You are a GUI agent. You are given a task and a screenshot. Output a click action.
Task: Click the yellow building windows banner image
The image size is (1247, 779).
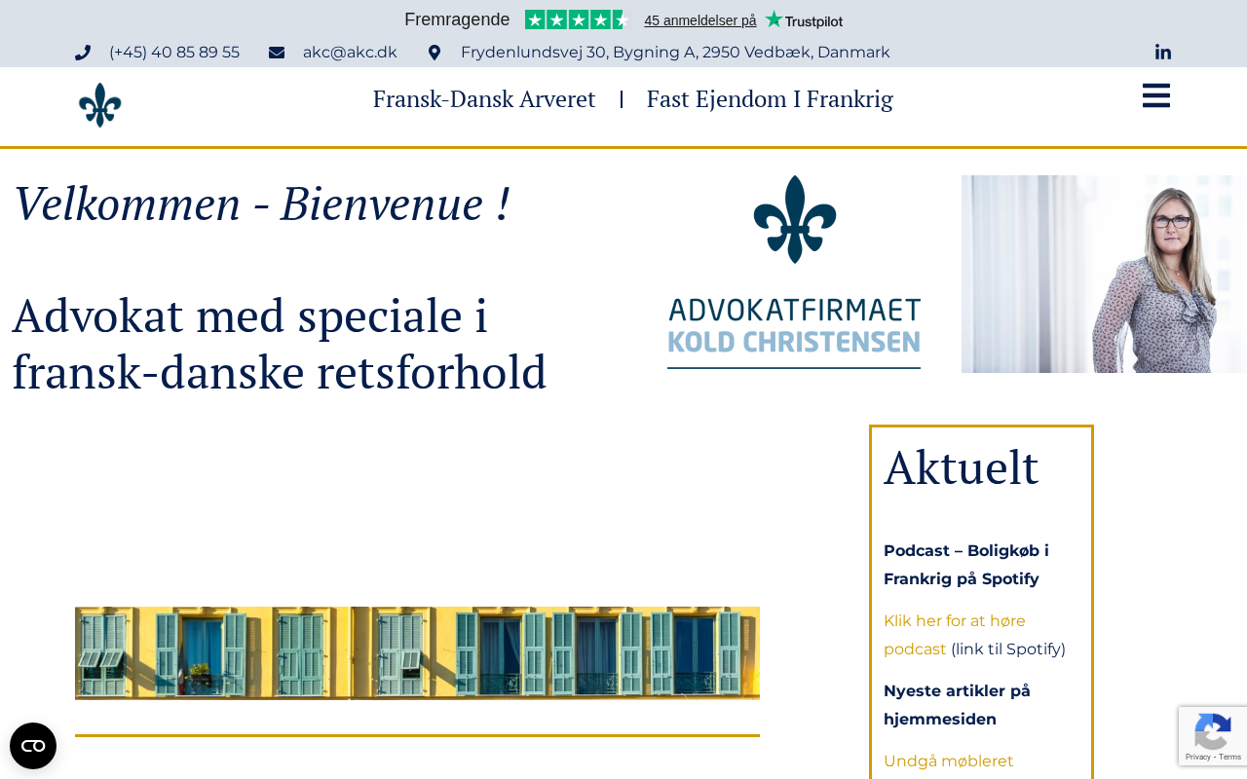pos(417,652)
